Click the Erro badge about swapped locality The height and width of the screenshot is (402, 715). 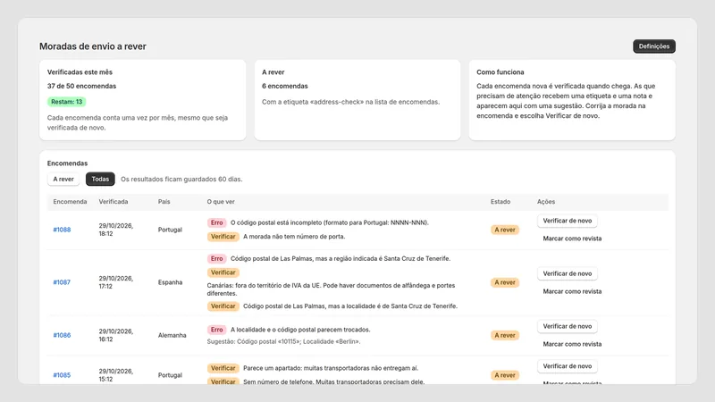click(216, 330)
